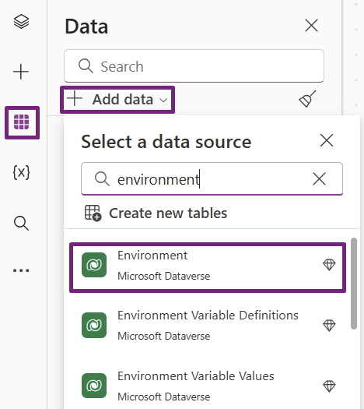The height and width of the screenshot is (409, 364).
Task: Click premium diamond on Environment Variable Definitions
Action: 329,326
